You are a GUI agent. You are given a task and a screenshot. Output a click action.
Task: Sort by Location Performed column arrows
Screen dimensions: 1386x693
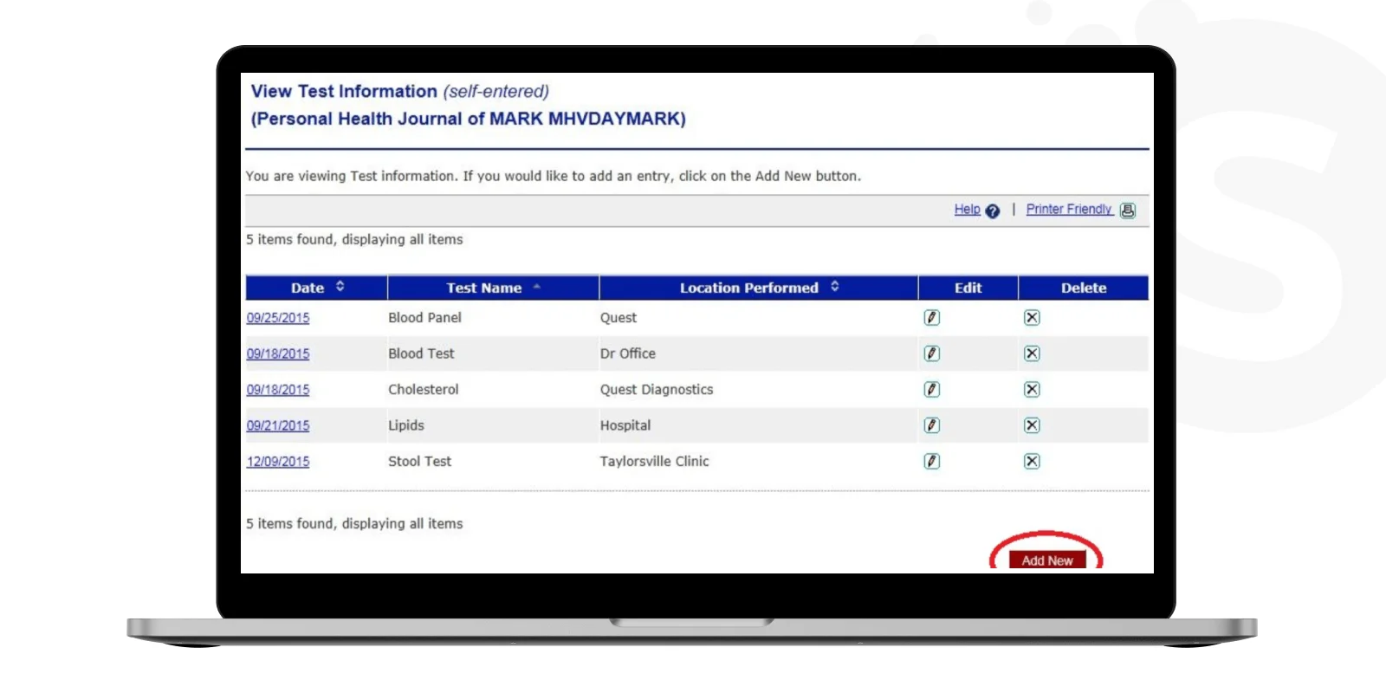click(x=835, y=287)
